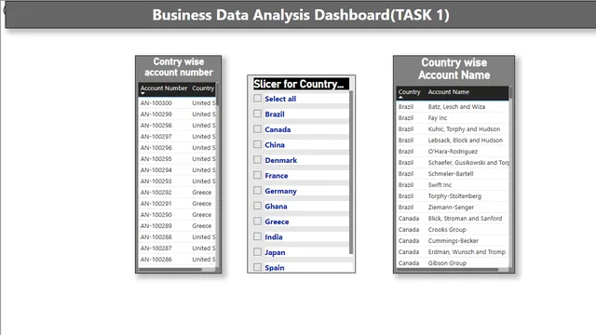Select row AN-100294
Screen dimensions: 596x335
click(177, 169)
